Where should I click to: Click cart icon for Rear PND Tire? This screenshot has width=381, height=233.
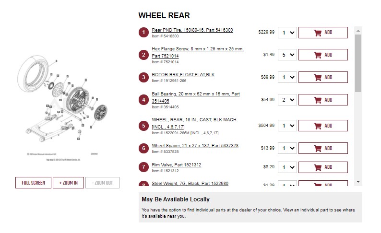pyautogui.click(x=317, y=33)
